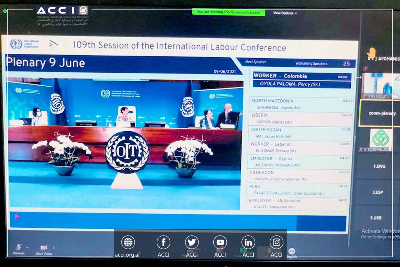Viewport: 400px width, 267px height.
Task: Click the 'Remaining Speakers' label
Action: [311, 63]
